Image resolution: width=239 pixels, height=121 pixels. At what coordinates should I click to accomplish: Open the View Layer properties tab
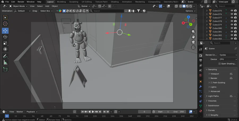click(x=200, y=65)
